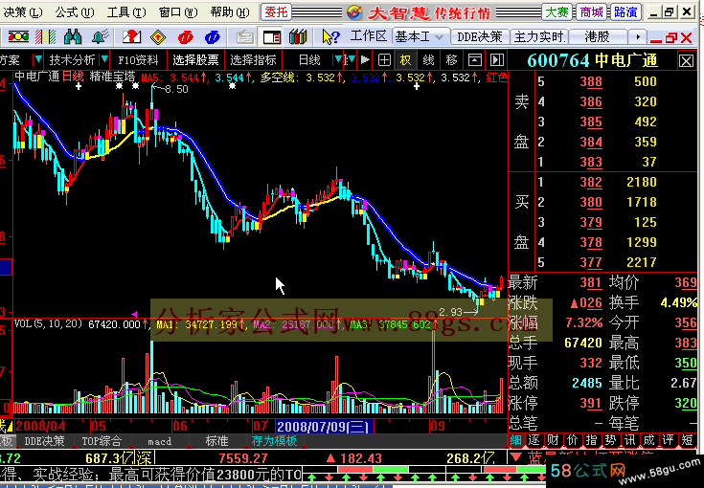
Task: Click 存为模板 save template tab
Action: (x=274, y=441)
